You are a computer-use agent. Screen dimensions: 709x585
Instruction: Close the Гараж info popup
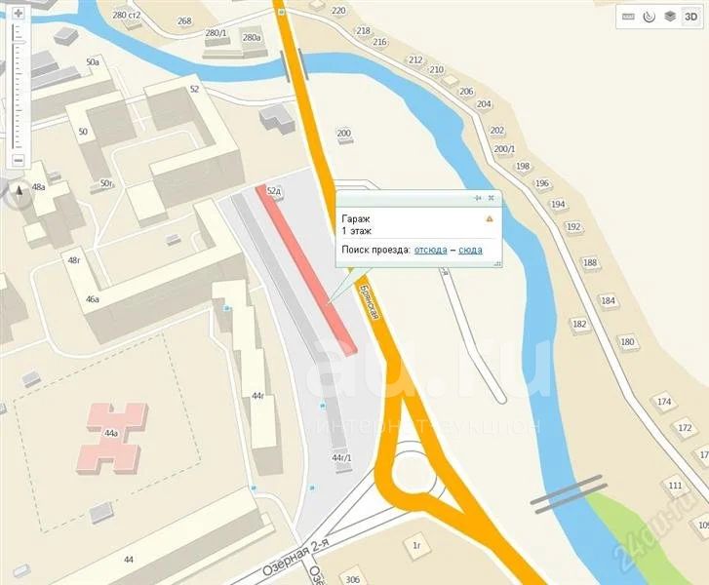(492, 198)
